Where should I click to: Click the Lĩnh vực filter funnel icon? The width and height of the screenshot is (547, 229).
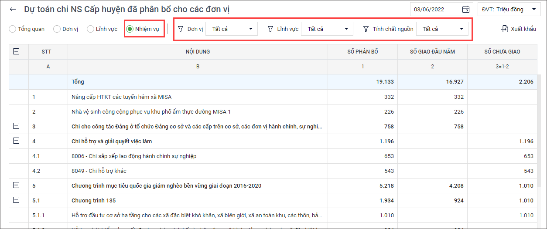tap(270, 29)
